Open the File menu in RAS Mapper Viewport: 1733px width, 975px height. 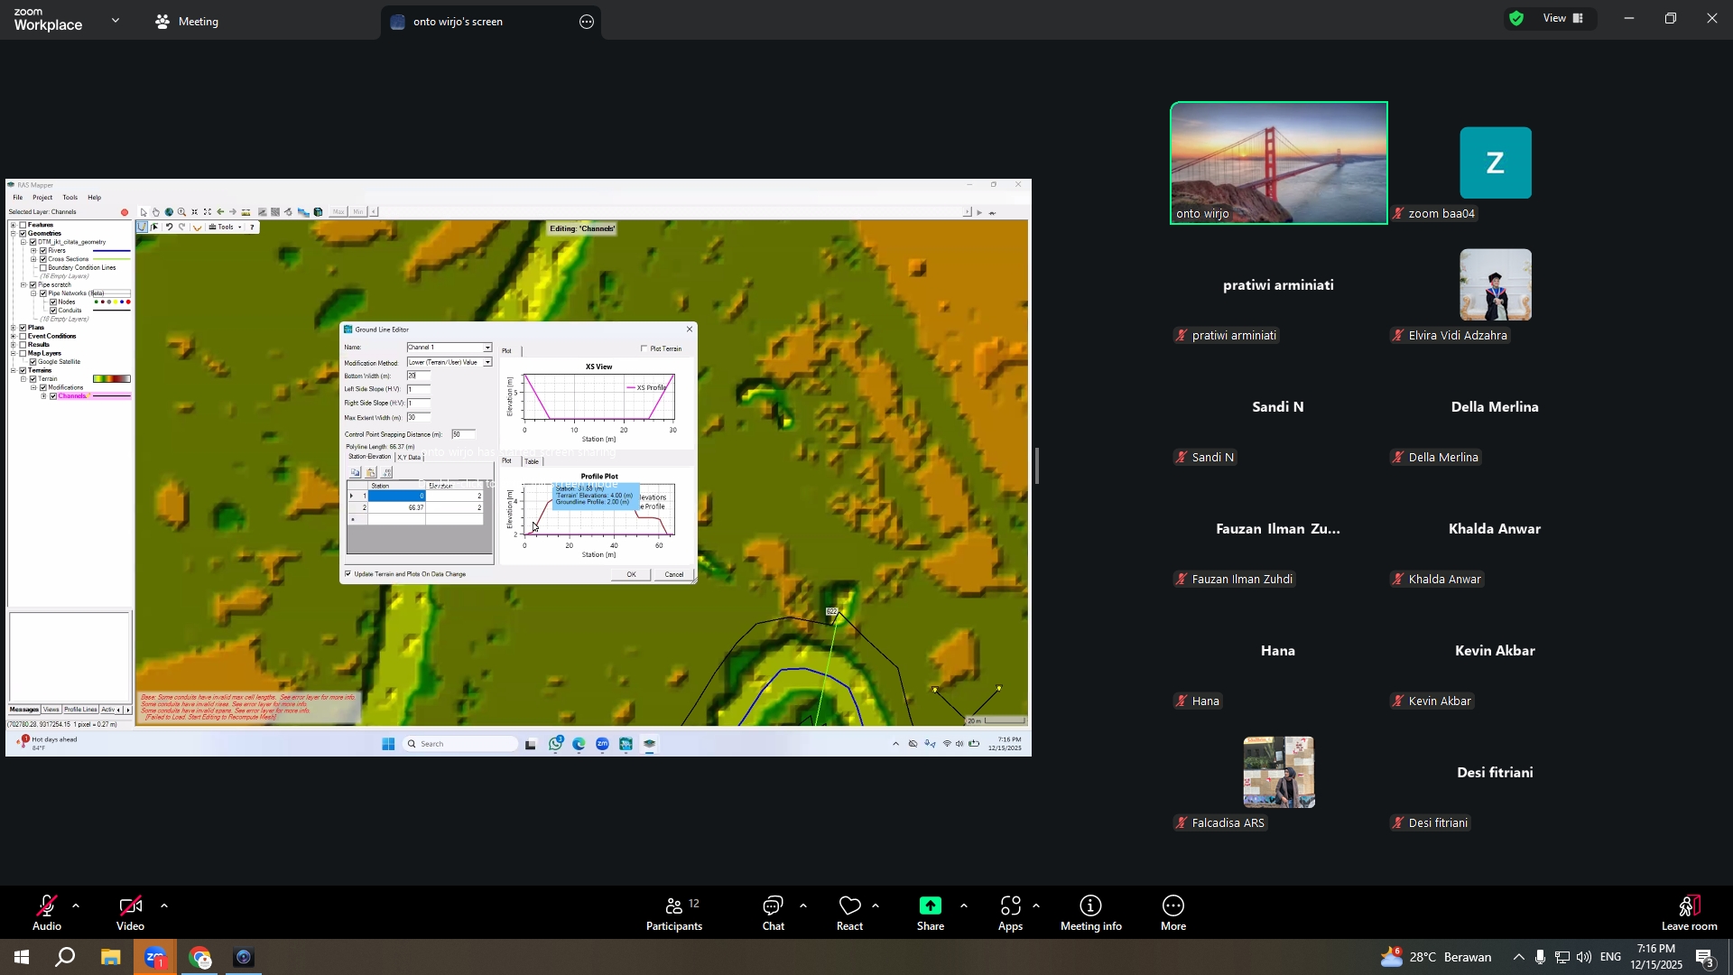coord(18,198)
